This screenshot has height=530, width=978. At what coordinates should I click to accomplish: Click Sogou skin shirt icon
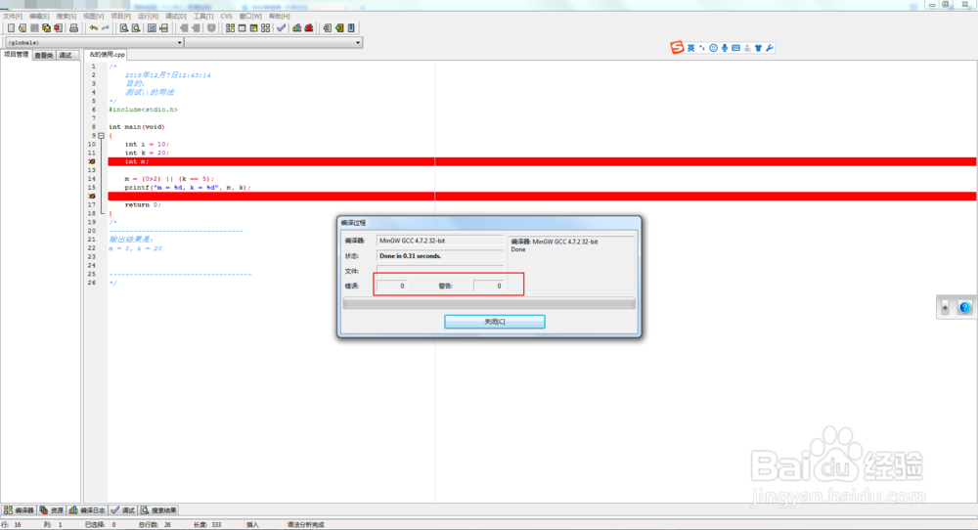pyautogui.click(x=759, y=48)
